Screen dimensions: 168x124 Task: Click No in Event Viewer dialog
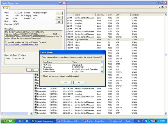79,82
